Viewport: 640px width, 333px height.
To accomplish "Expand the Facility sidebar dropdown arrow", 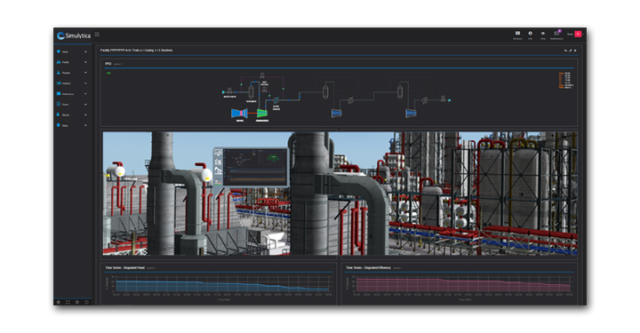I will pos(85,62).
